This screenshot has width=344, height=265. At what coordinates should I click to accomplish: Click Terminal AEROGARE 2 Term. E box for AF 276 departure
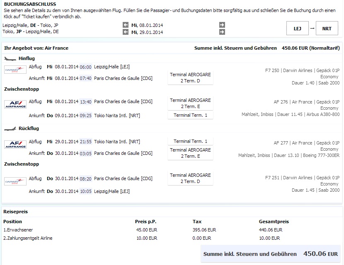pyautogui.click(x=190, y=103)
